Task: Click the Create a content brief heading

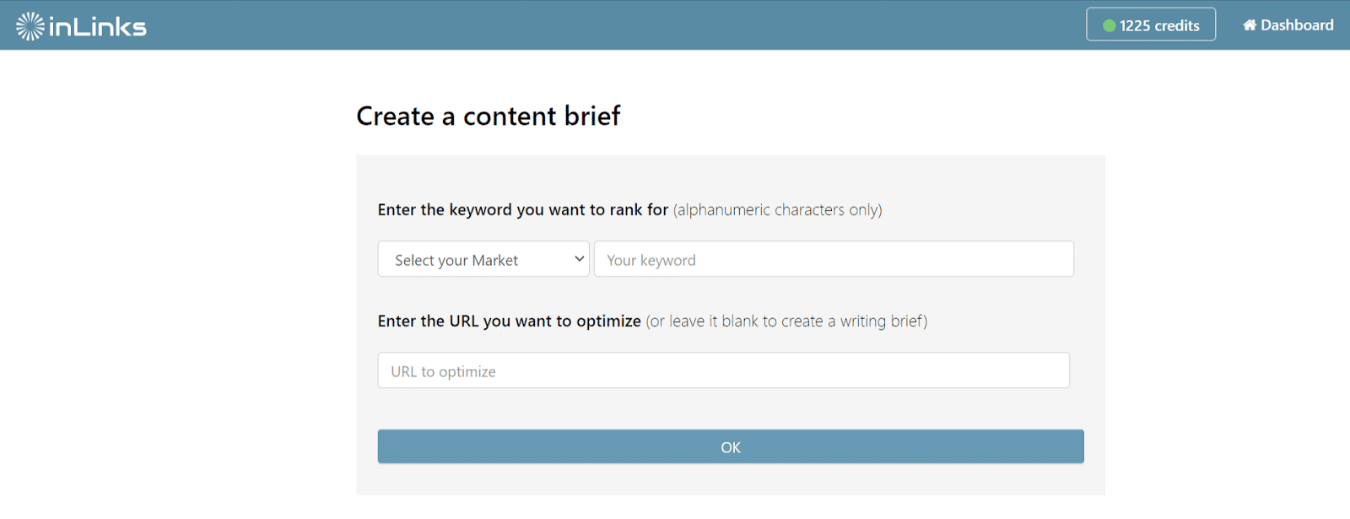Action: click(x=489, y=116)
